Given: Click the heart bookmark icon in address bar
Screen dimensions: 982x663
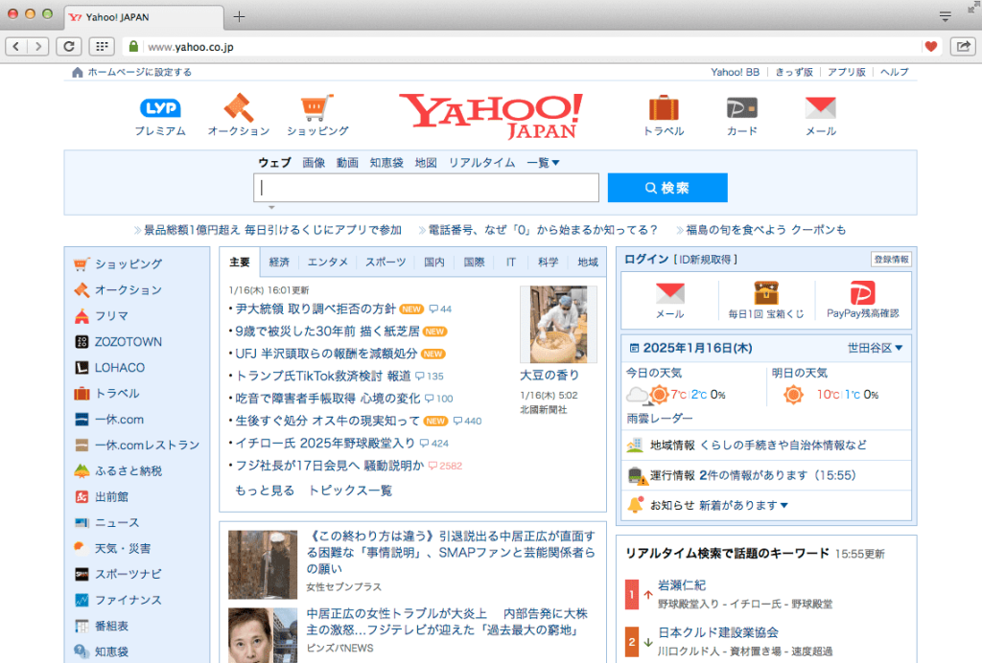Looking at the screenshot, I should (930, 46).
